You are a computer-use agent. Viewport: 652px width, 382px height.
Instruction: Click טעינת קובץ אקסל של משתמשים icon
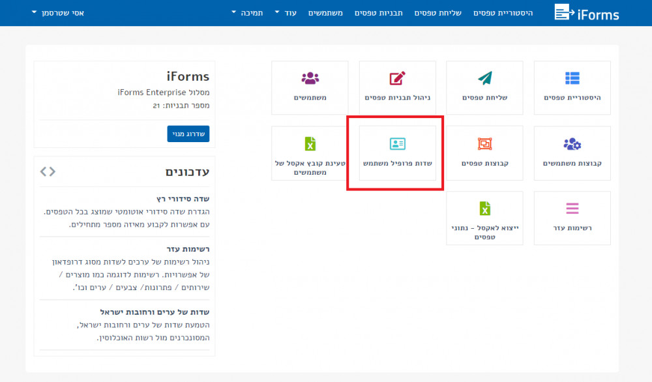[310, 144]
